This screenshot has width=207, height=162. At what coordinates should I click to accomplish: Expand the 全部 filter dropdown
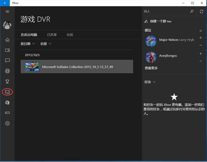46,44
